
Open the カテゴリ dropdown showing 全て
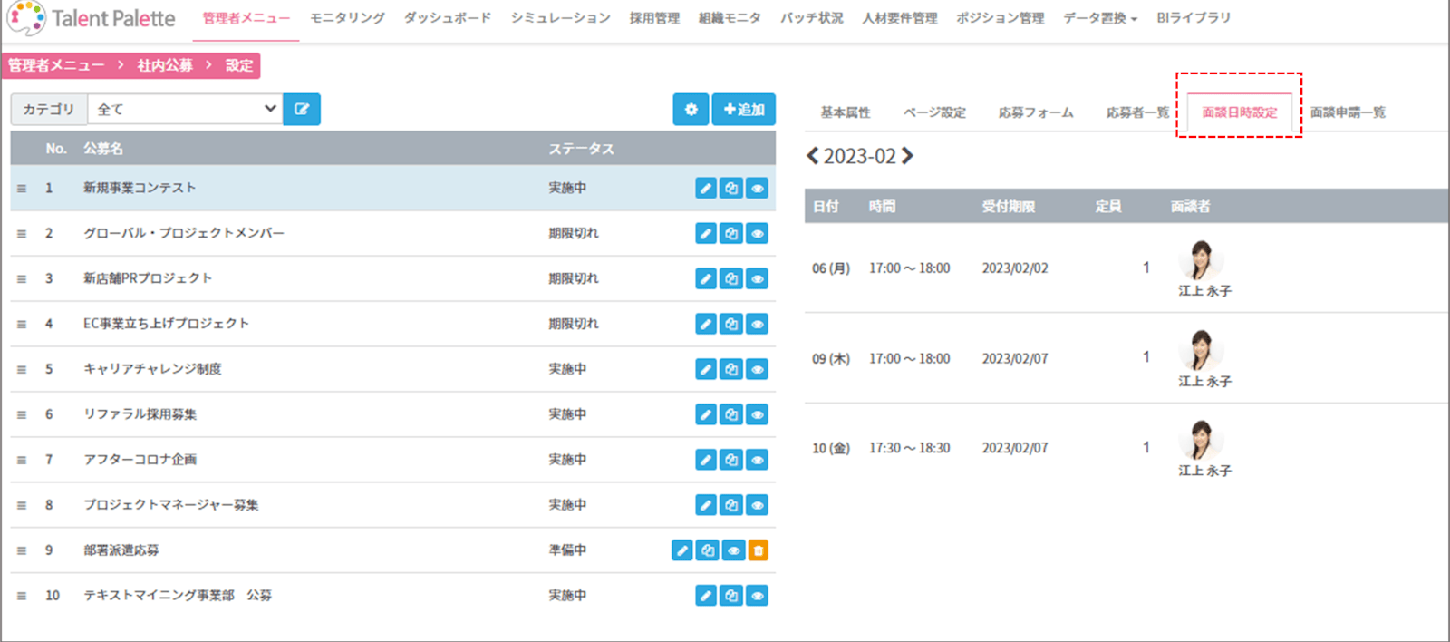pyautogui.click(x=186, y=110)
